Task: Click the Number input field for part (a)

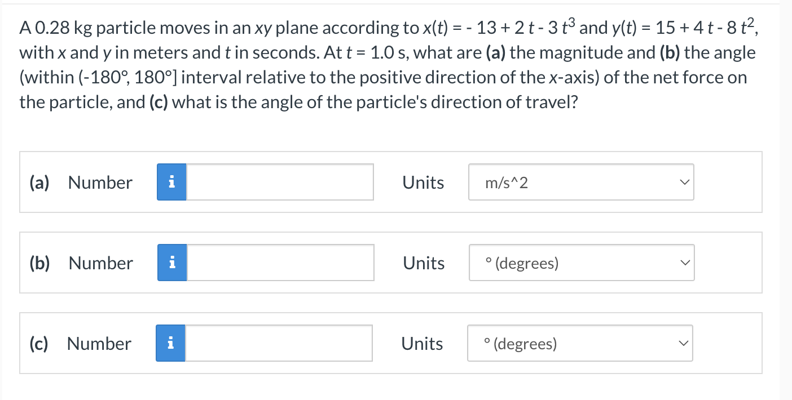Action: 279,181
